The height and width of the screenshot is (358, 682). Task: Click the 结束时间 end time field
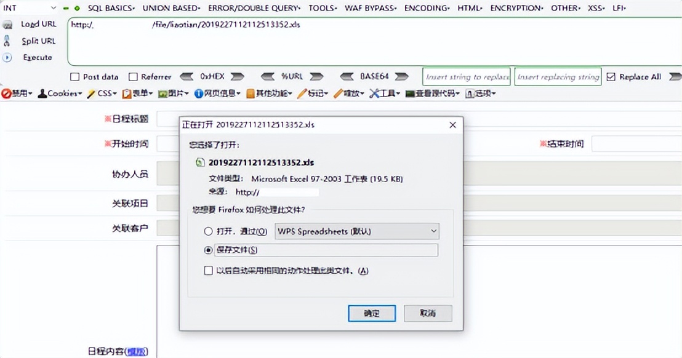click(x=636, y=144)
